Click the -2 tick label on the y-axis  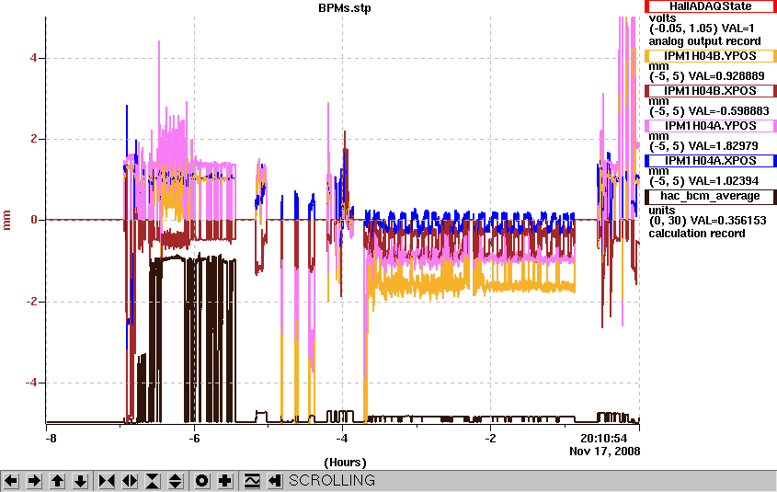[31, 302]
